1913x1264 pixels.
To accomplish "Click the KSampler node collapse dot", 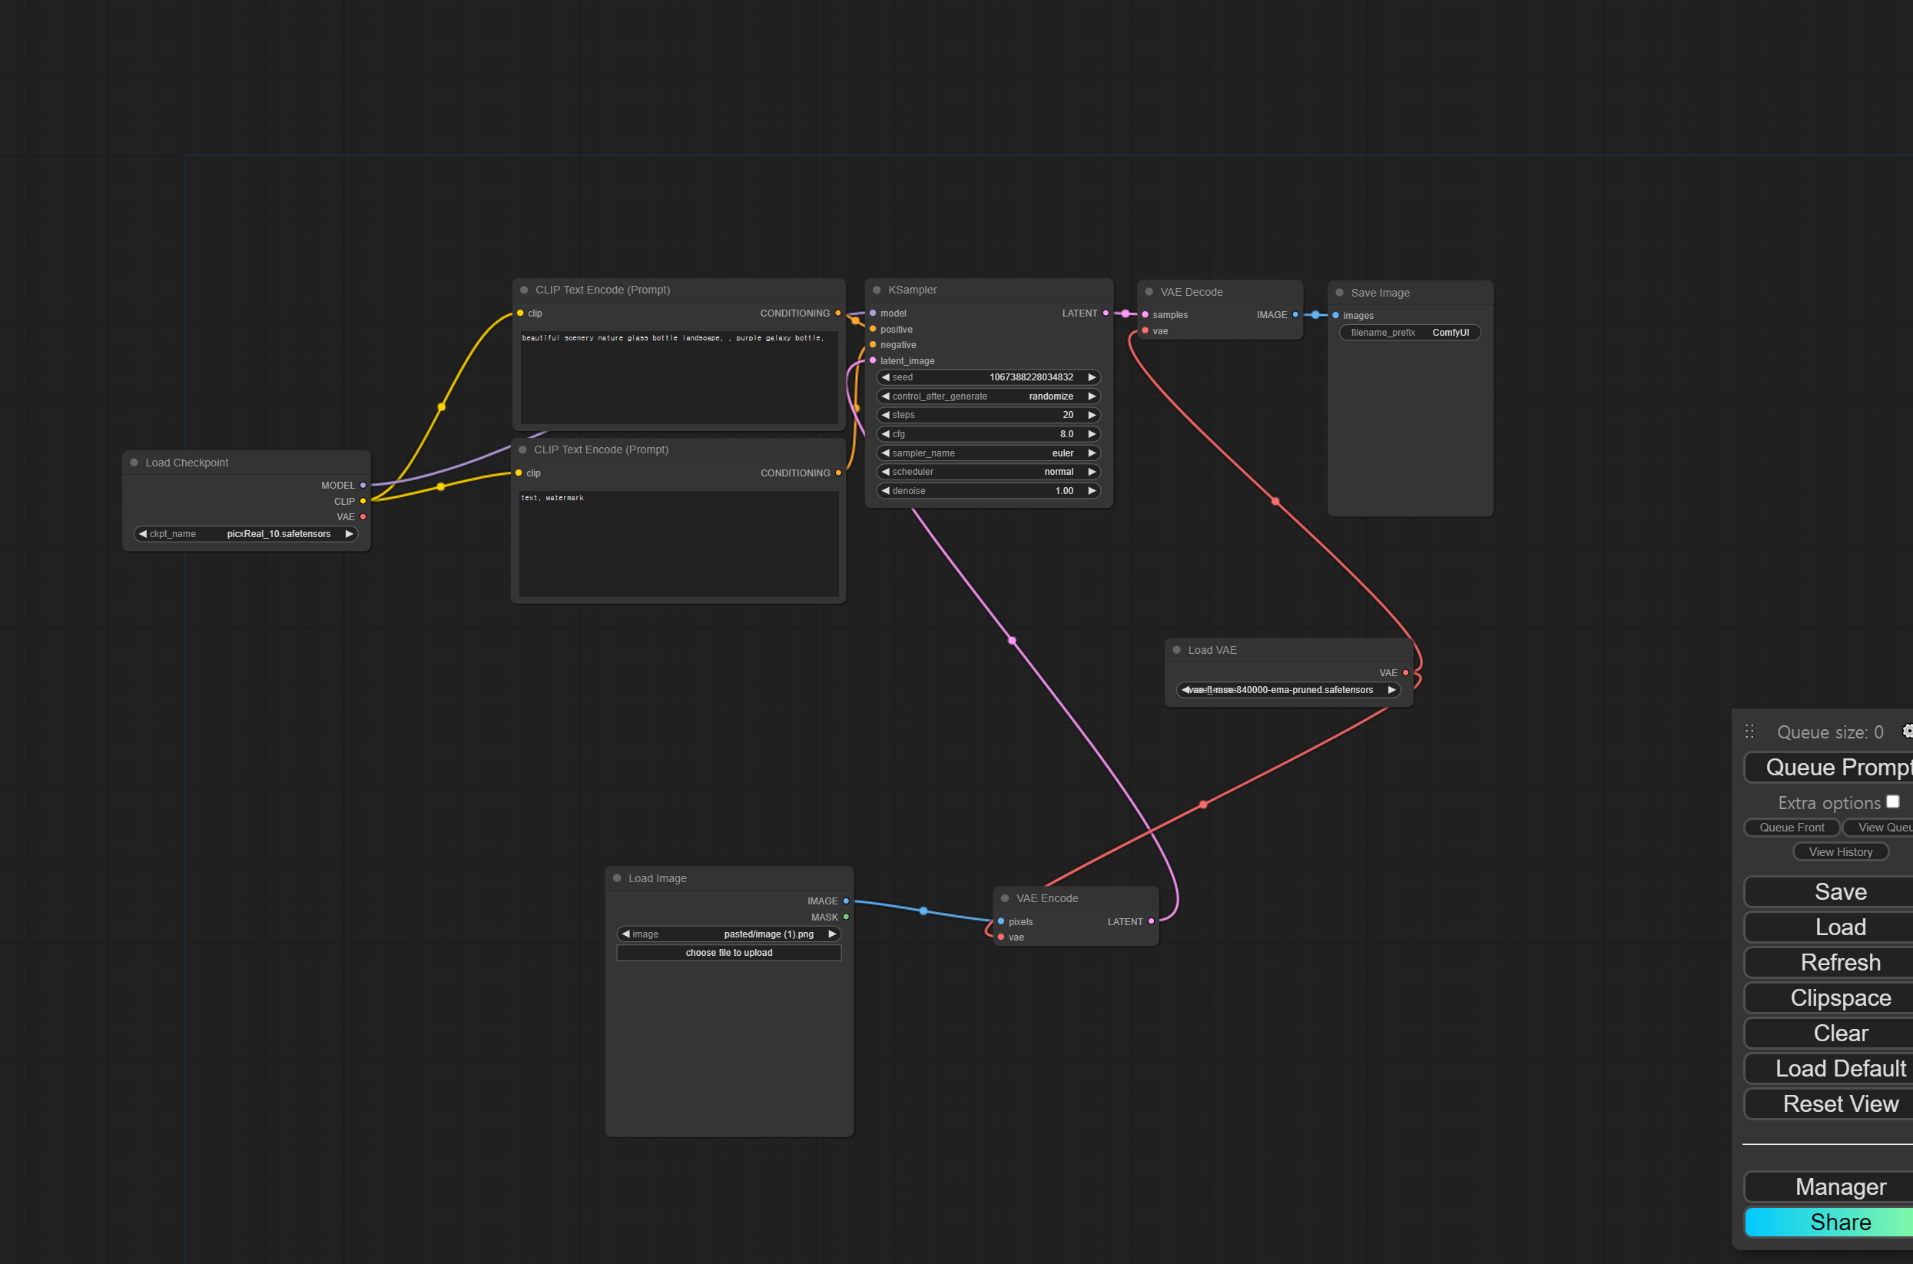I will click(877, 290).
